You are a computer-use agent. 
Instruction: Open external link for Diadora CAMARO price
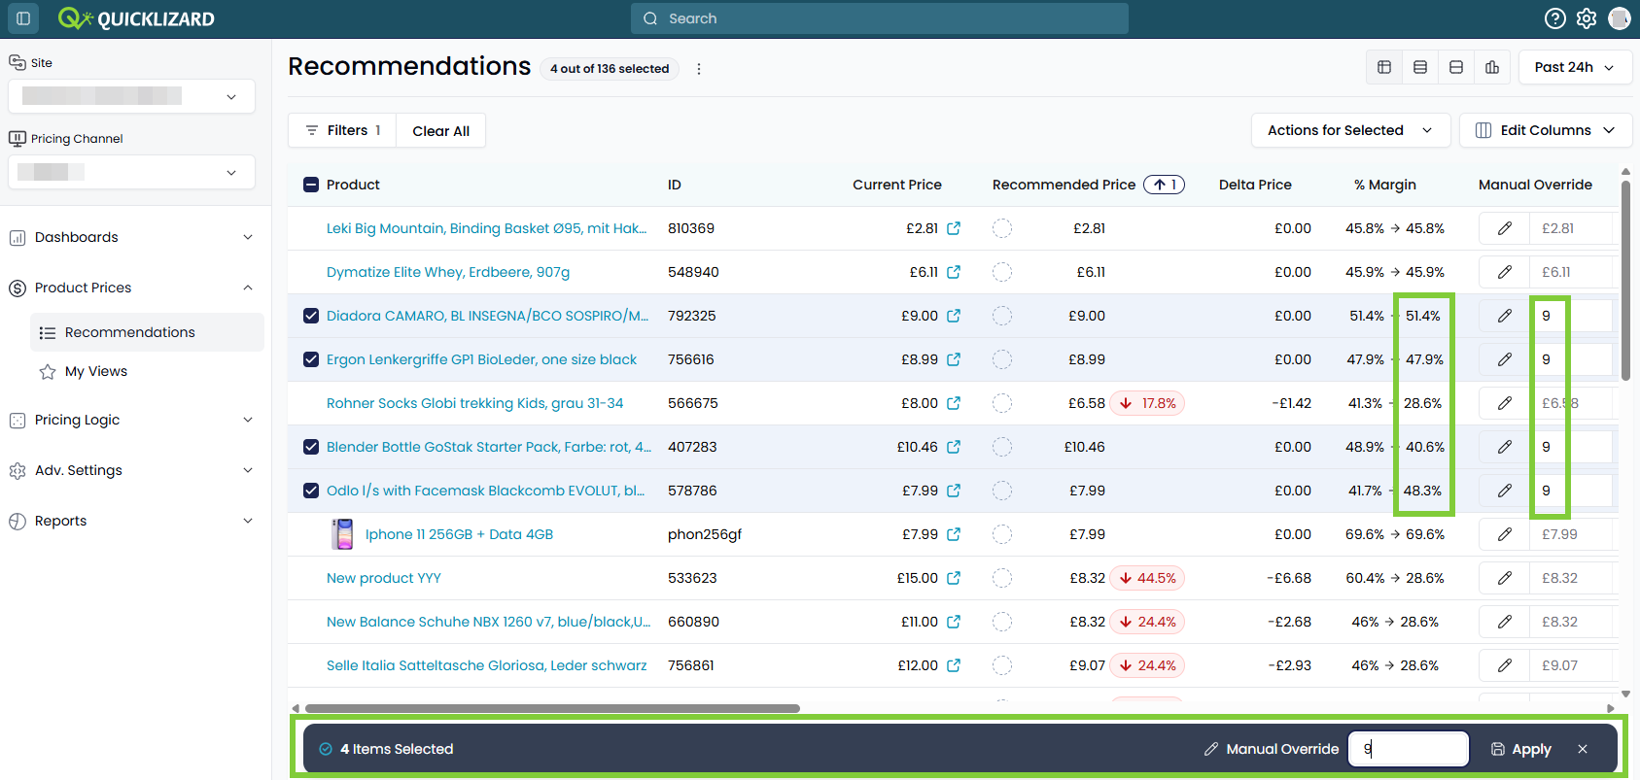point(954,316)
